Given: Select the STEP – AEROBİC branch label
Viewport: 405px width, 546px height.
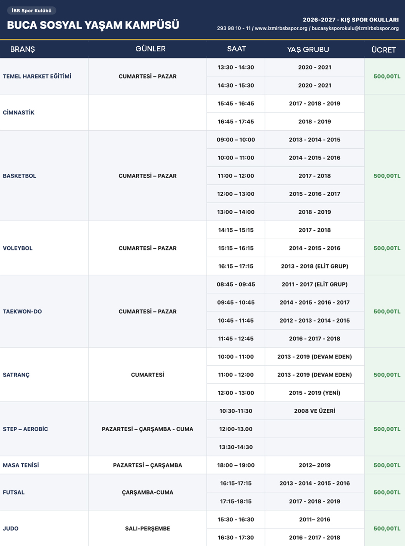Looking at the screenshot, I should point(25,429).
